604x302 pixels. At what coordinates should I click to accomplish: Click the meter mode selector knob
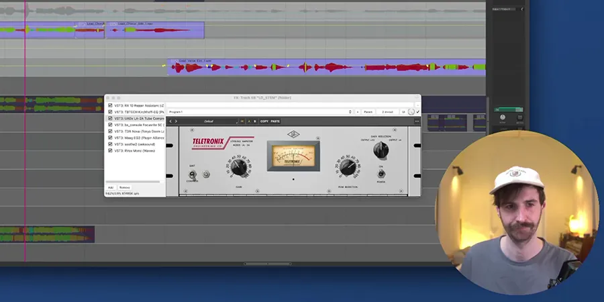pos(381,150)
